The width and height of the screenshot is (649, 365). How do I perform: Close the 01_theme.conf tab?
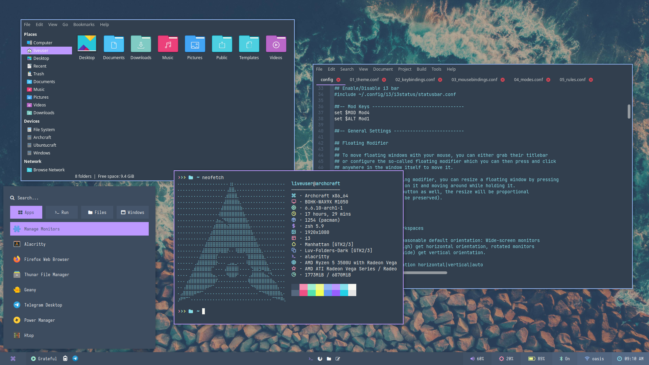point(384,80)
